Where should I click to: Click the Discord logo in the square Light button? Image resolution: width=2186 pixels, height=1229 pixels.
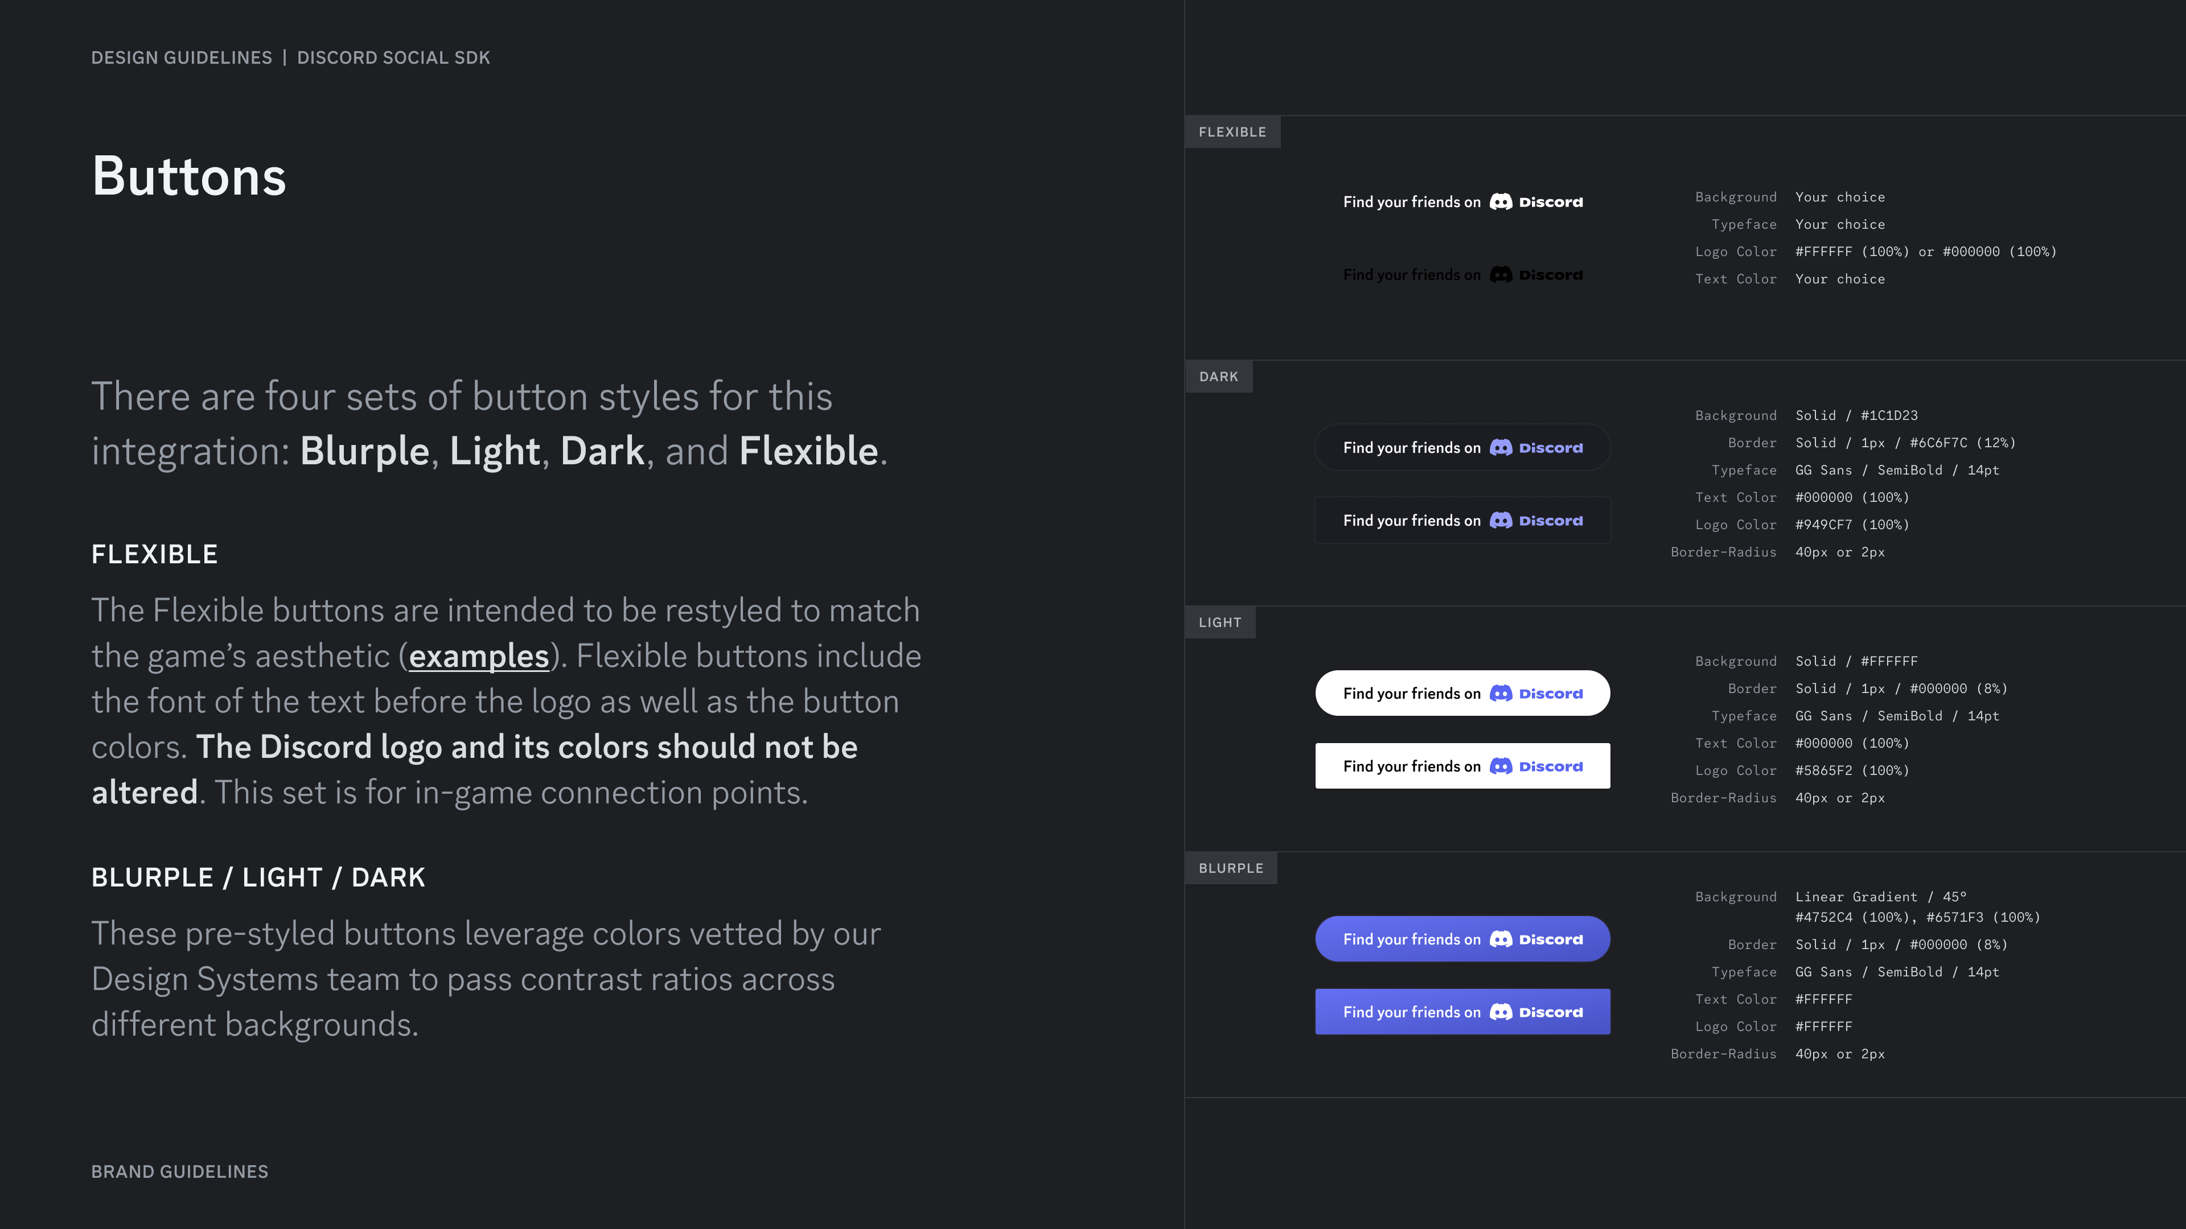point(1536,767)
